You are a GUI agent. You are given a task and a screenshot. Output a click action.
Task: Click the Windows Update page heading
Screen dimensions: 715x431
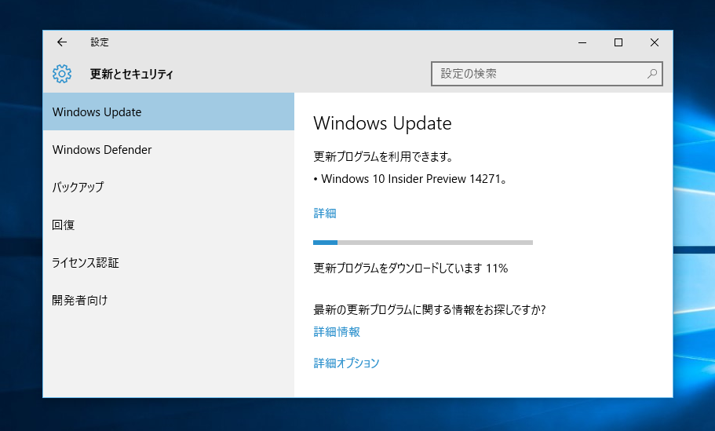382,123
